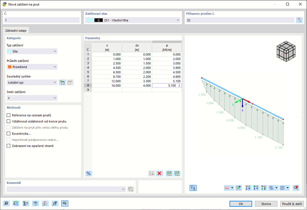The width and height of the screenshot is (307, 210).
Task: Click the import table icon
Action: point(177,173)
